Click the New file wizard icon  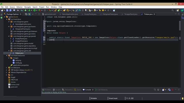(2, 10)
